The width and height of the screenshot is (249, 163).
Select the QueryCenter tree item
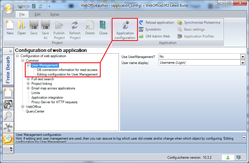click(35, 111)
